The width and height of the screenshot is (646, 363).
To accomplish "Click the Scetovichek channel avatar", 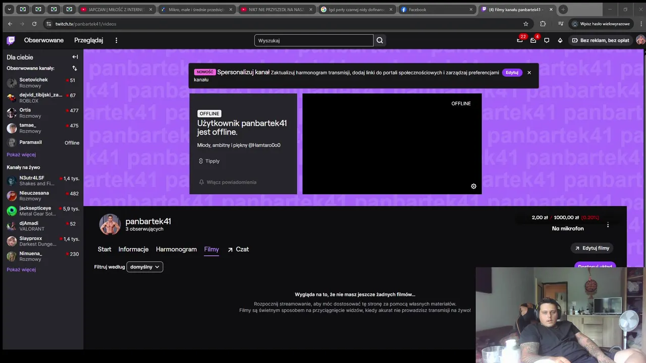I will (x=12, y=83).
